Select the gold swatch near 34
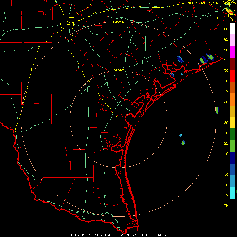The image size is (237, 237). pos(233,111)
